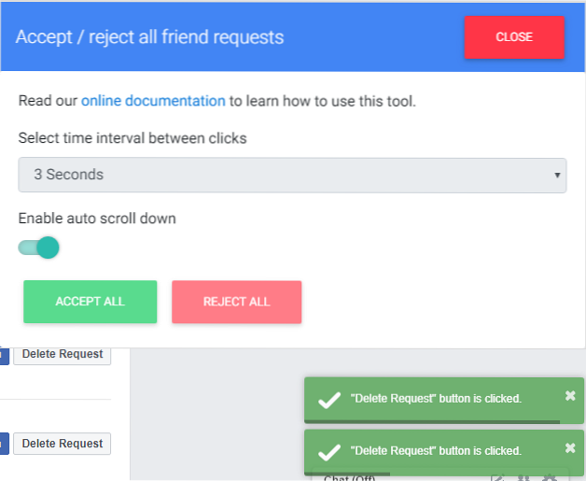Dismiss the top green notification with its X
The height and width of the screenshot is (481, 586).
(570, 396)
